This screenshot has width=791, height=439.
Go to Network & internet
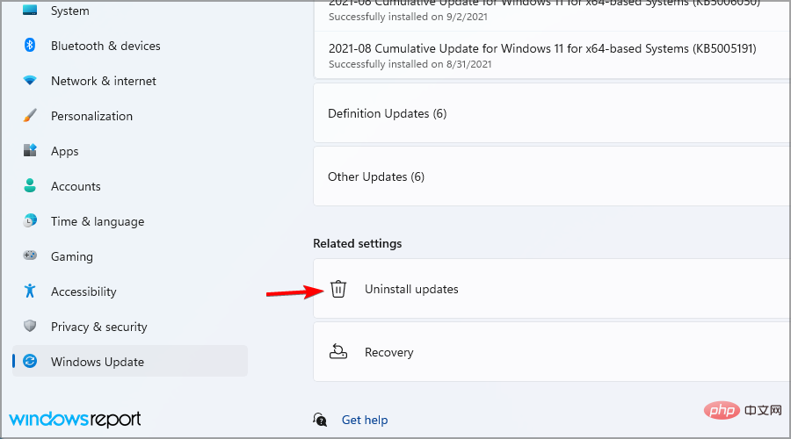point(130,81)
